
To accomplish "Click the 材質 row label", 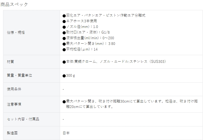I will [10, 62].
